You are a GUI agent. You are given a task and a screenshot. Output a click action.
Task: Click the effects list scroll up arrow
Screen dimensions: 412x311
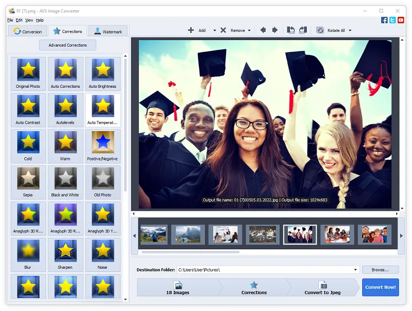[x=125, y=56]
